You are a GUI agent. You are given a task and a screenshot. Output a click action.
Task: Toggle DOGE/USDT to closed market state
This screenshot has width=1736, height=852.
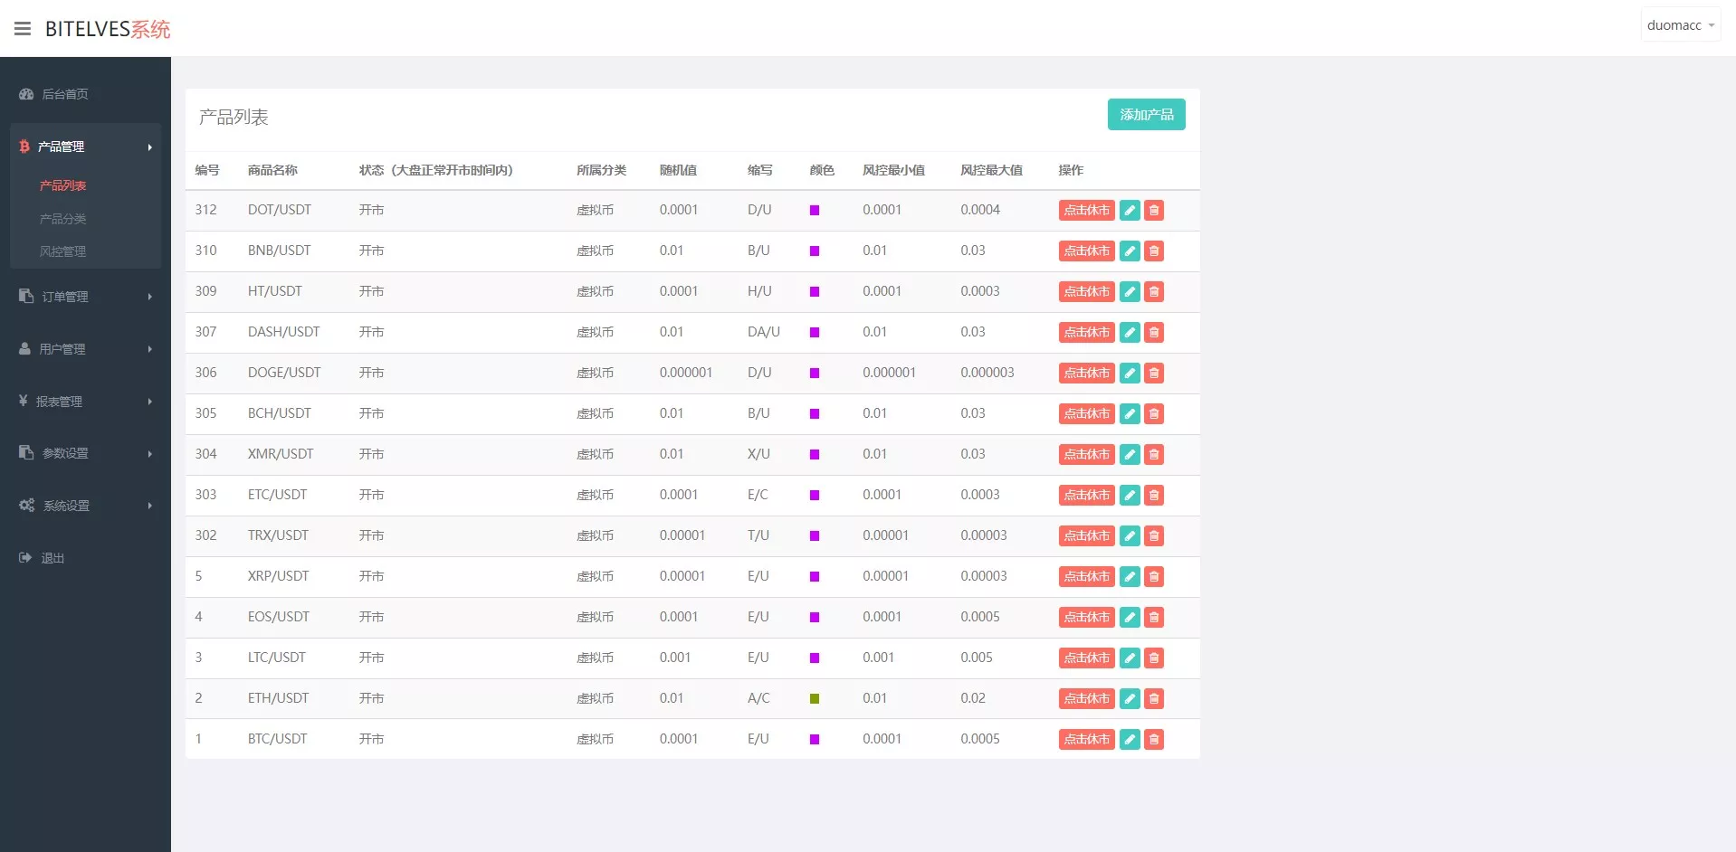point(1086,373)
